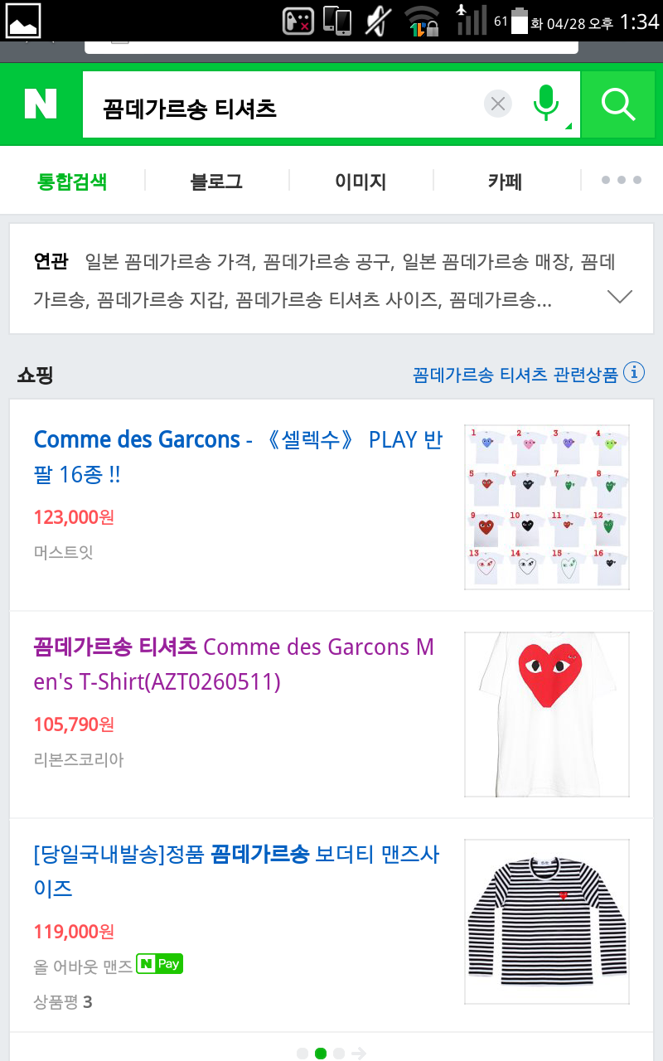Select the first pagination dot
The width and height of the screenshot is (663, 1061).
[x=302, y=1054]
